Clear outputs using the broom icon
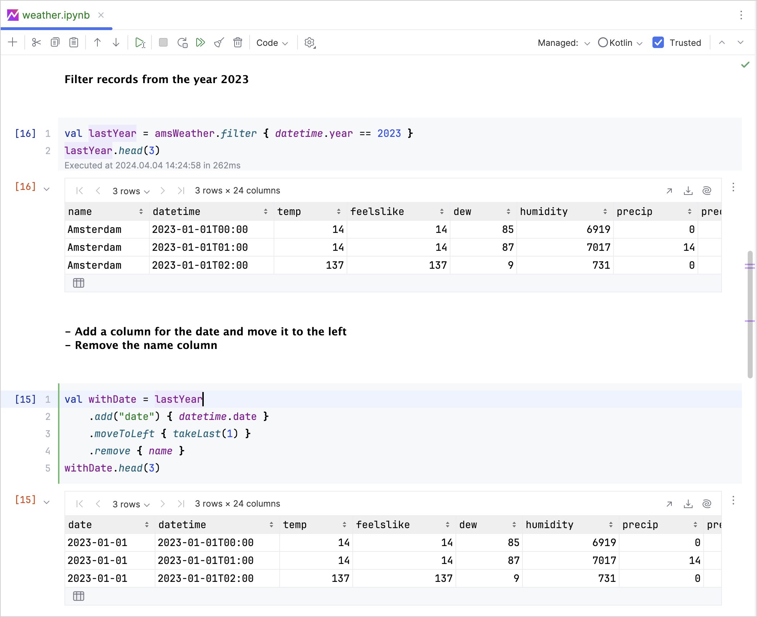Screen dimensions: 757x617 [x=219, y=42]
